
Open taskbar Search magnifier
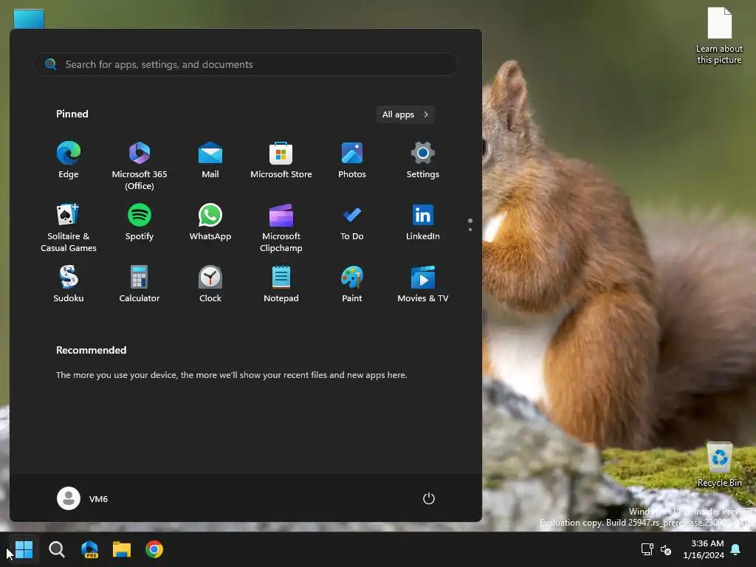tap(57, 549)
